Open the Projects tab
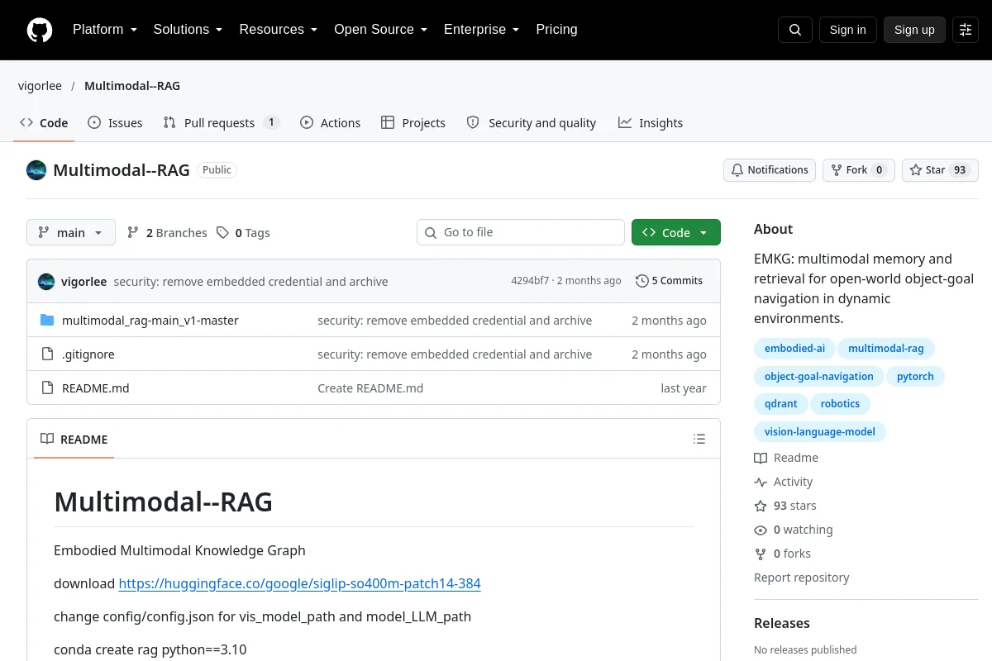992x661 pixels. 413,123
